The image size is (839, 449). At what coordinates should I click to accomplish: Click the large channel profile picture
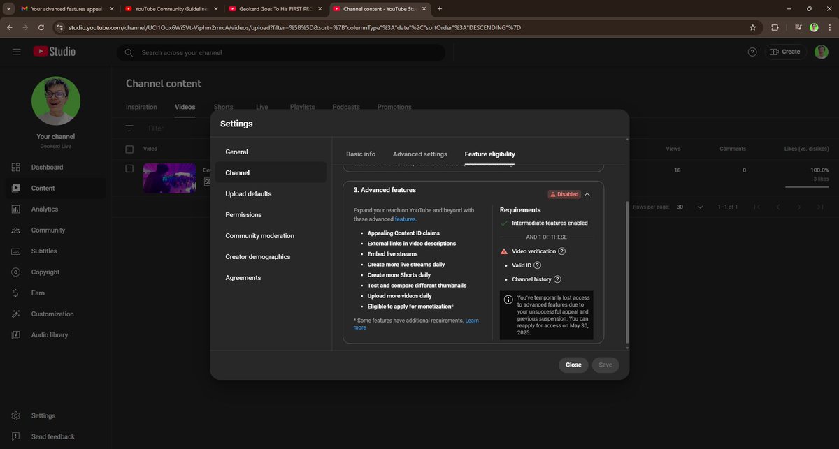pyautogui.click(x=56, y=101)
